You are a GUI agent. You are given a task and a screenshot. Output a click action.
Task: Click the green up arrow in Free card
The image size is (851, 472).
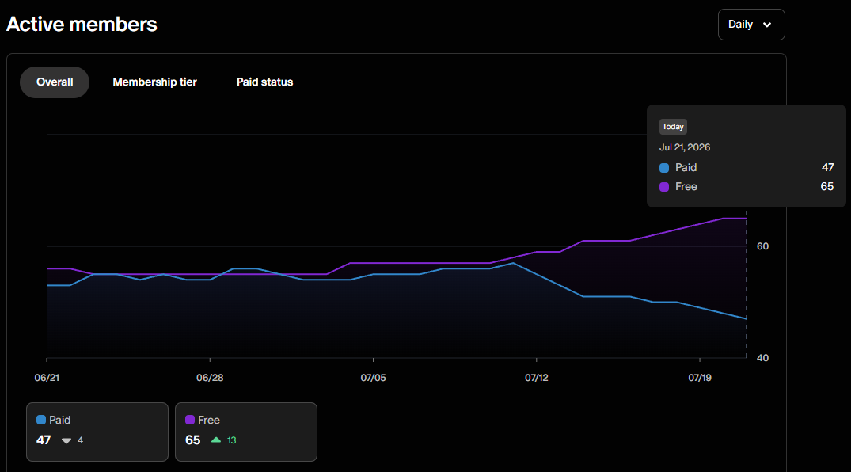tap(216, 440)
